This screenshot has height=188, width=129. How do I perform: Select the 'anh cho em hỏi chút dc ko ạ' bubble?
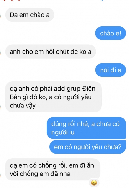tap(50, 52)
